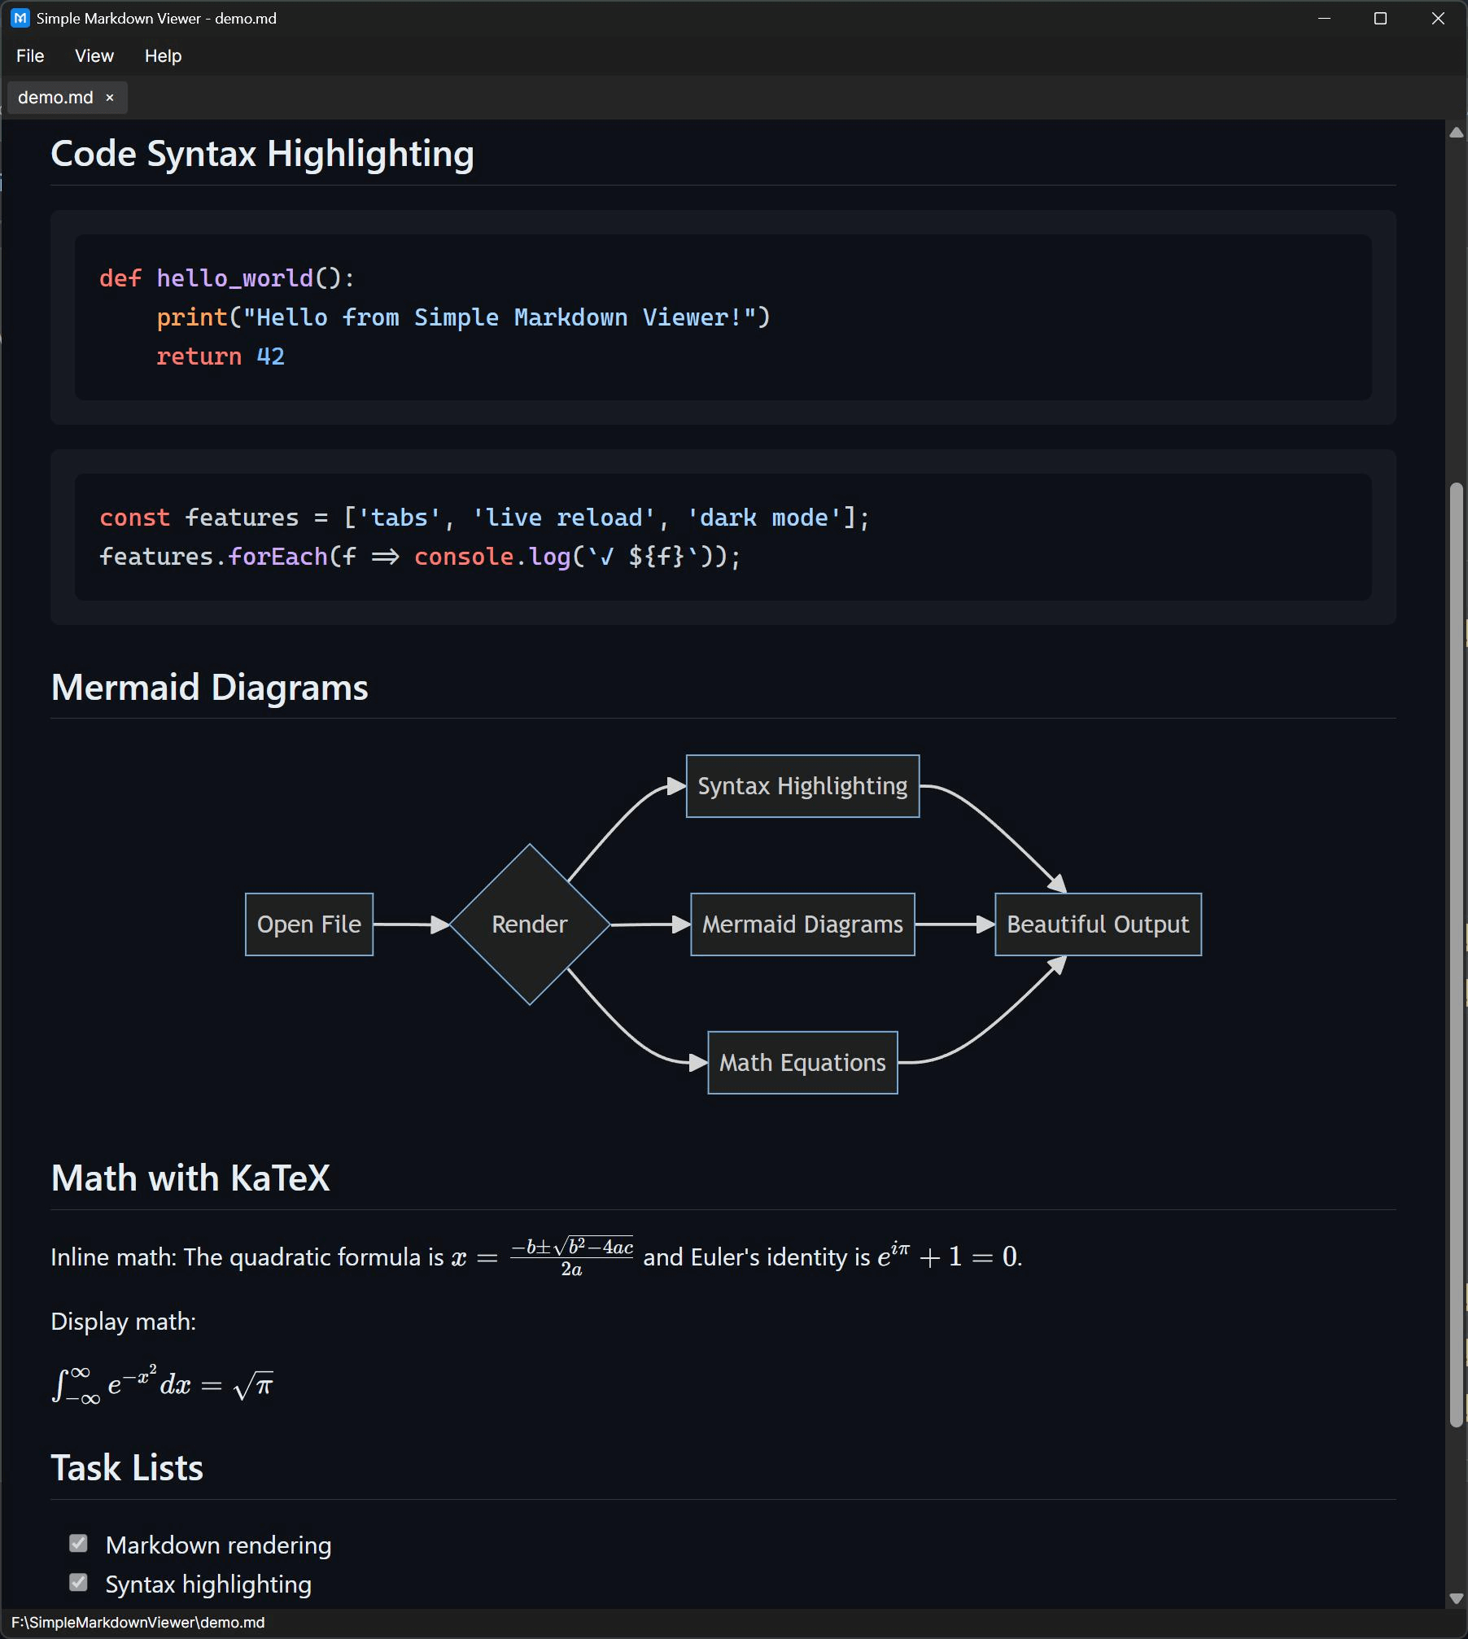Viewport: 1468px width, 1639px height.
Task: Click the Syntax Highlighting diagram node
Action: pos(803,786)
